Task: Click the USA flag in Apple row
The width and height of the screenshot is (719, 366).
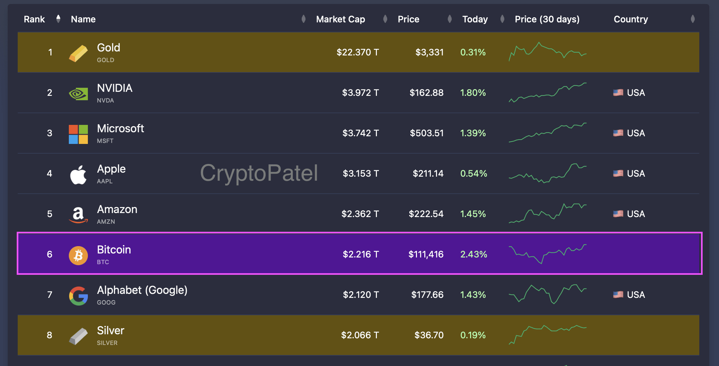Action: [618, 173]
